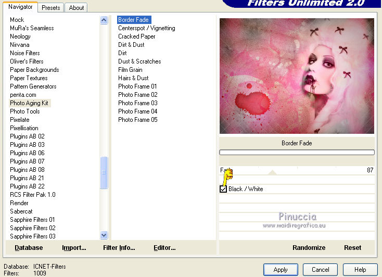
Task: Select Film Grain filter
Action: pyautogui.click(x=130, y=69)
